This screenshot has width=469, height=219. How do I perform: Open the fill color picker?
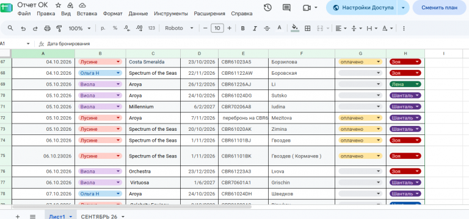coord(295,28)
